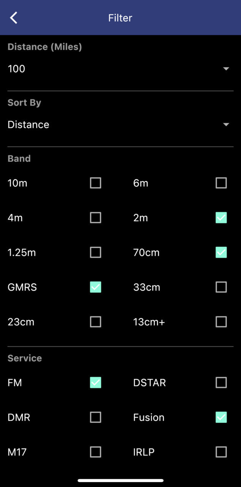Open the Distance (Miles) dropdown arrow
Screen dimensions: 241x487
click(x=226, y=69)
